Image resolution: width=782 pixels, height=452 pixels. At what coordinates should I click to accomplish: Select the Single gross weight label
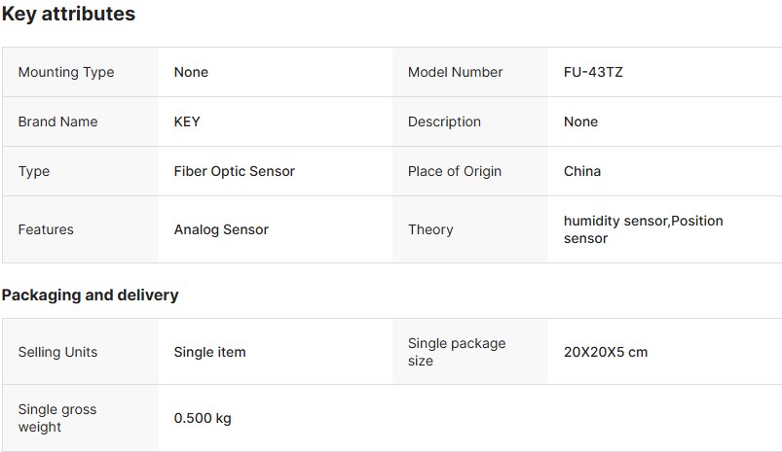(57, 418)
